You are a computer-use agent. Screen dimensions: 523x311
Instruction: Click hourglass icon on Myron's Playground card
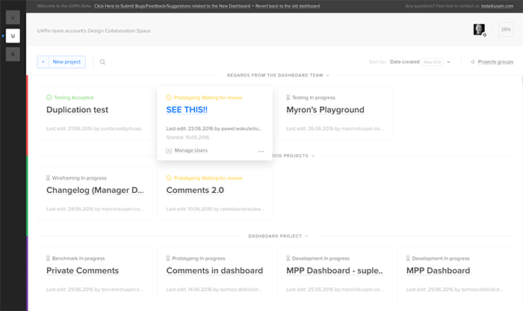click(288, 97)
